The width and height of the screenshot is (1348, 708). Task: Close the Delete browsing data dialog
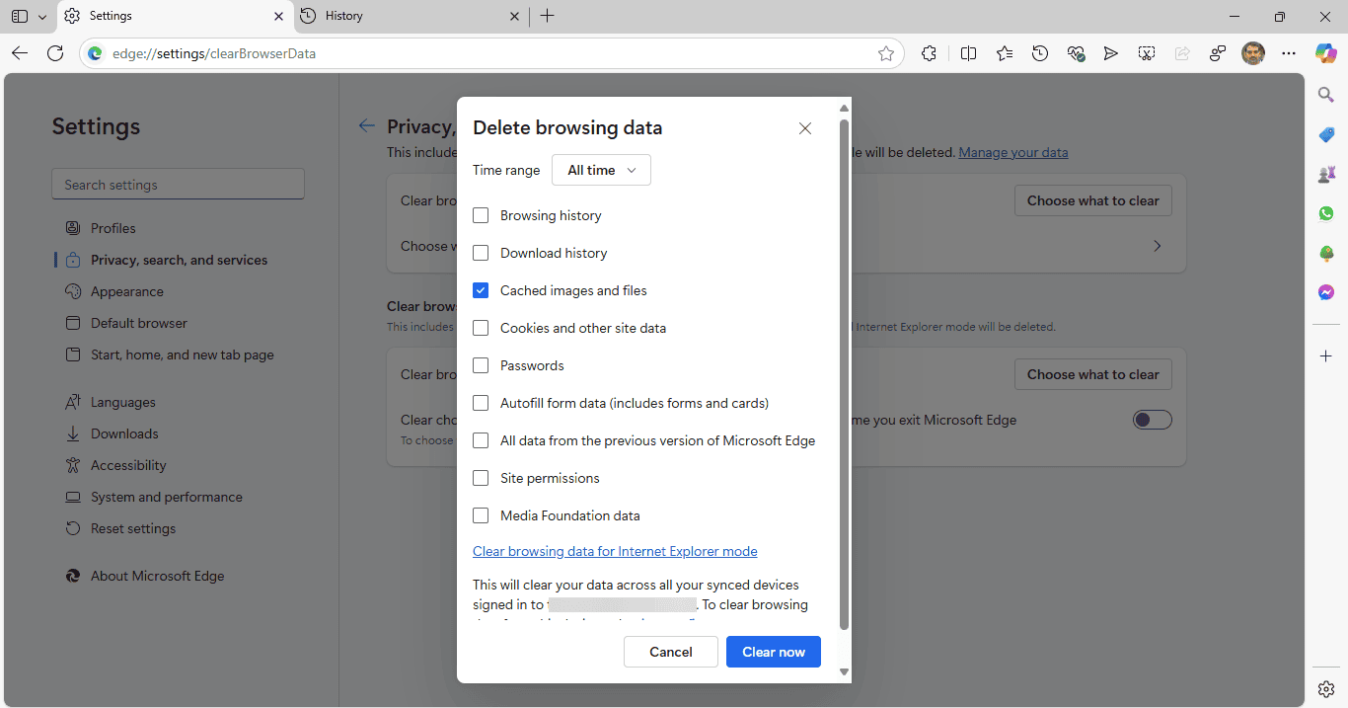click(x=805, y=128)
